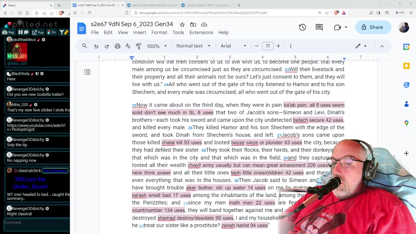Search the menus with magnifier icon
This screenshot has height=234, width=416.
tap(84, 46)
